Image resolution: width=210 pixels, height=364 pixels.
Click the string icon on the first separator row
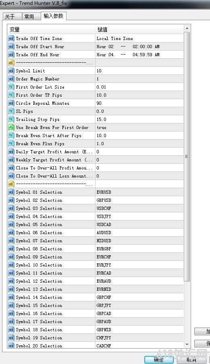(x=11, y=63)
